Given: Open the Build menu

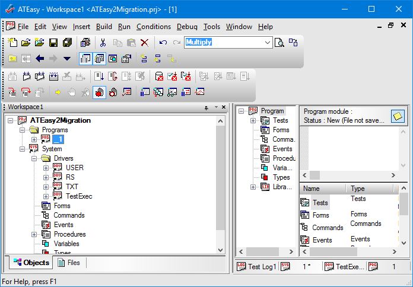Looking at the screenshot, I should point(104,27).
